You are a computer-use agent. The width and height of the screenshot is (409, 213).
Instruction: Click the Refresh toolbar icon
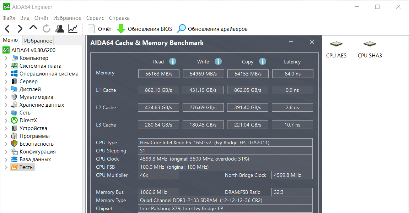click(46, 29)
